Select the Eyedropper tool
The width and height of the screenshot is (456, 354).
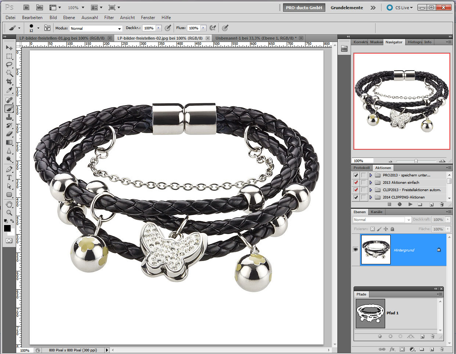[x=9, y=90]
